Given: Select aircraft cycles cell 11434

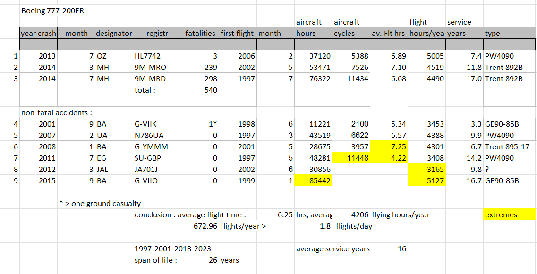Looking at the screenshot, I should (351, 78).
